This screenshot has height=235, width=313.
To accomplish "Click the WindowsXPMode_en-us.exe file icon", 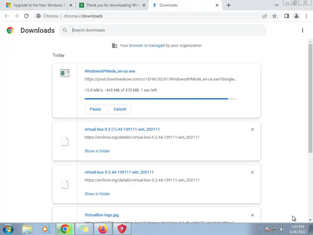I will pyautogui.click(x=64, y=73).
